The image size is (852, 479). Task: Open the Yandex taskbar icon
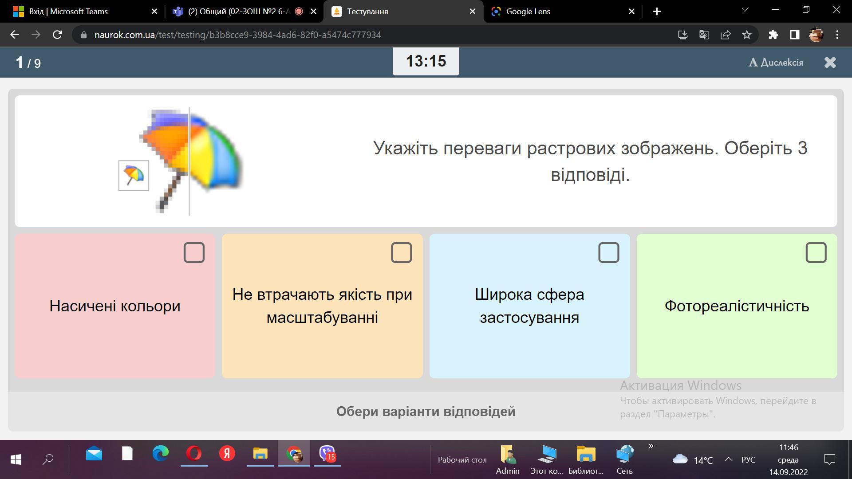coord(227,454)
